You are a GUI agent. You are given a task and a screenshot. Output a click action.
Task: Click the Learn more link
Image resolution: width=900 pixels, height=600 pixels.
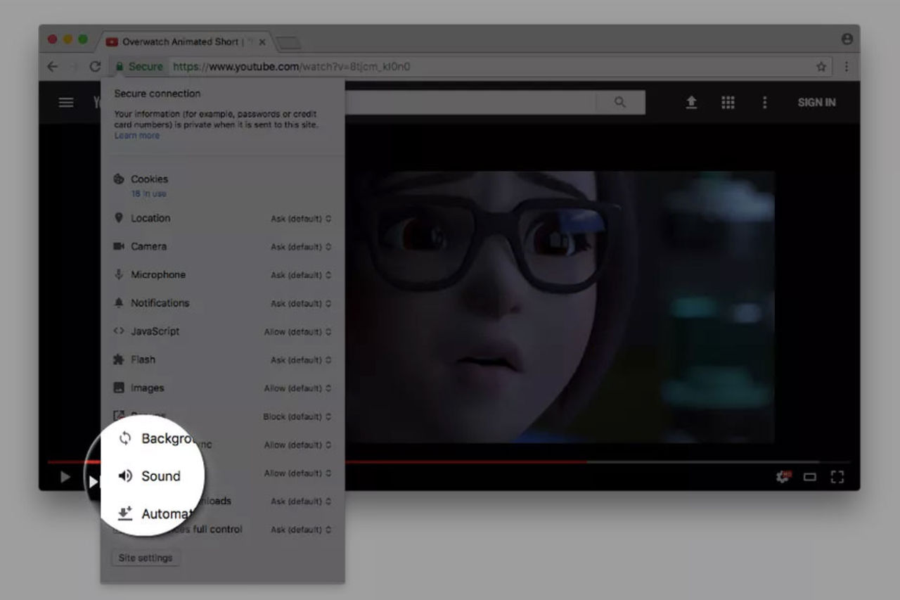(x=136, y=135)
